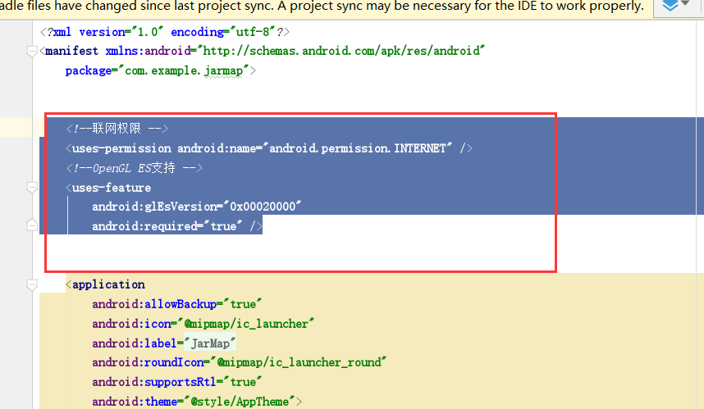
Task: Click fold end marker beside android:required line
Action: click(x=32, y=225)
